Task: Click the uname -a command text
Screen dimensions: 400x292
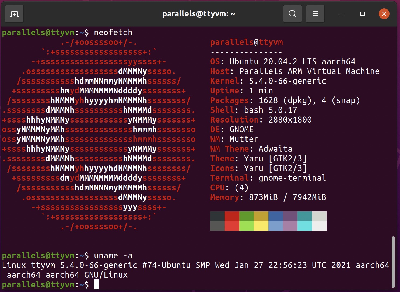Action: (113, 256)
